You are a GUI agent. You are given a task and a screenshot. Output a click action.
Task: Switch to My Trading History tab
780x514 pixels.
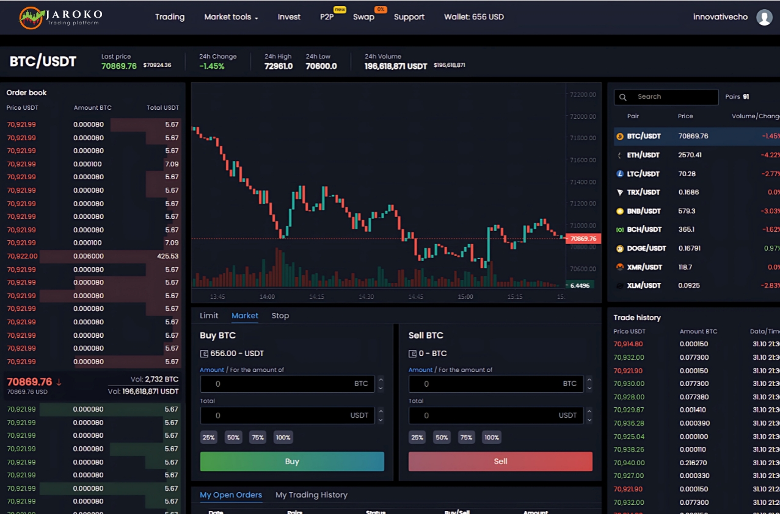pos(312,495)
